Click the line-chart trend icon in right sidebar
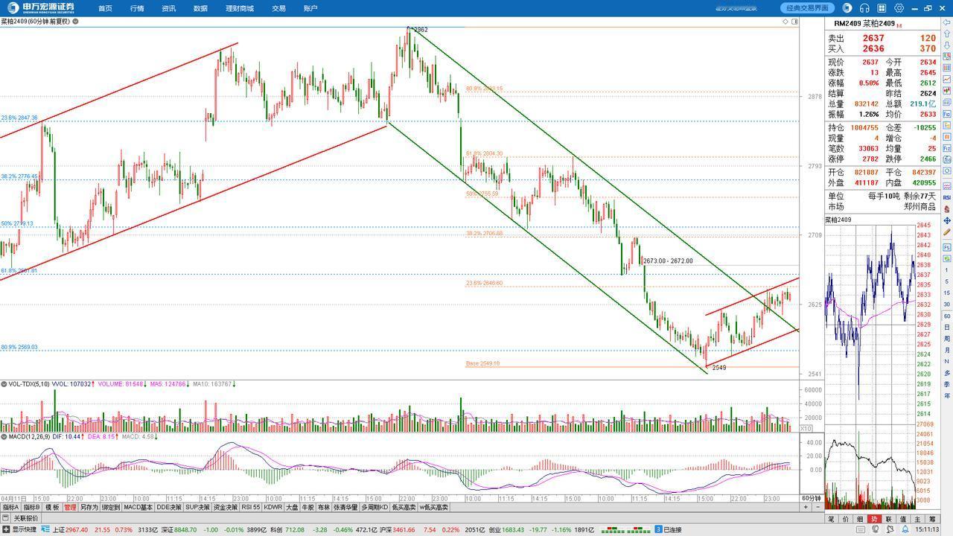 coord(947,80)
